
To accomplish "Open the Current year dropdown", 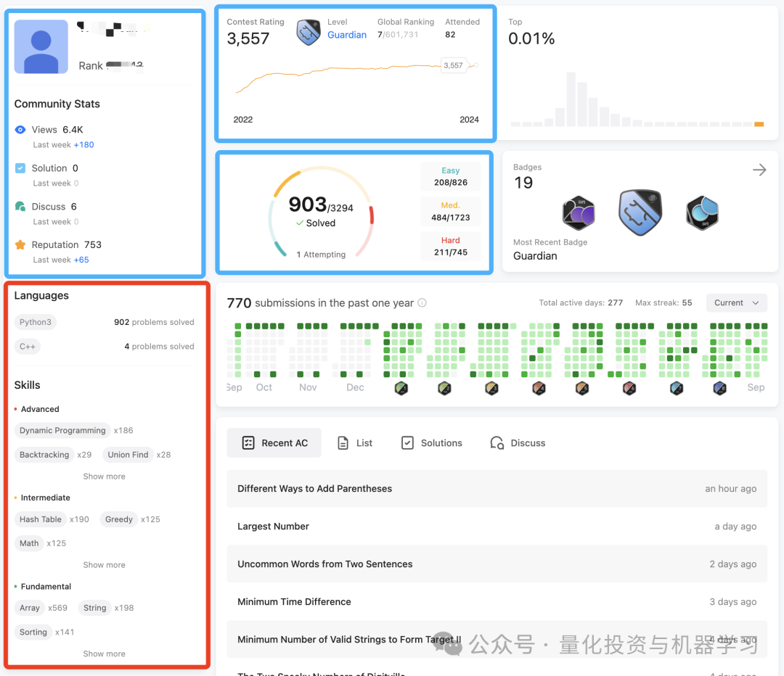I will pyautogui.click(x=736, y=302).
